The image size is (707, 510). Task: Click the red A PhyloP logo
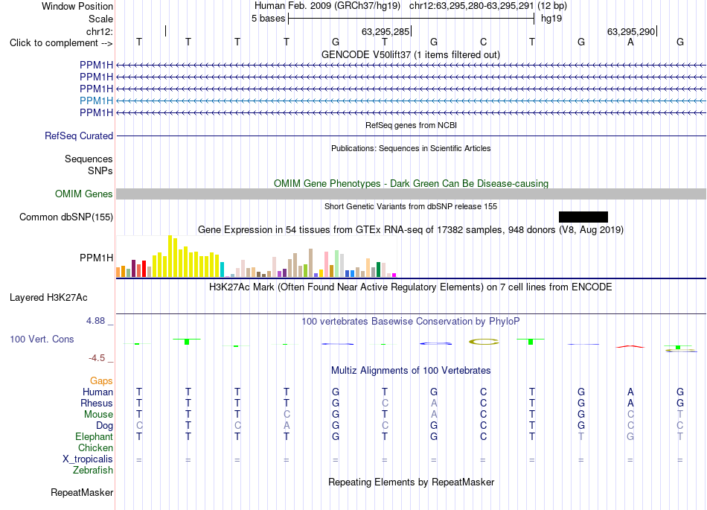coord(630,346)
